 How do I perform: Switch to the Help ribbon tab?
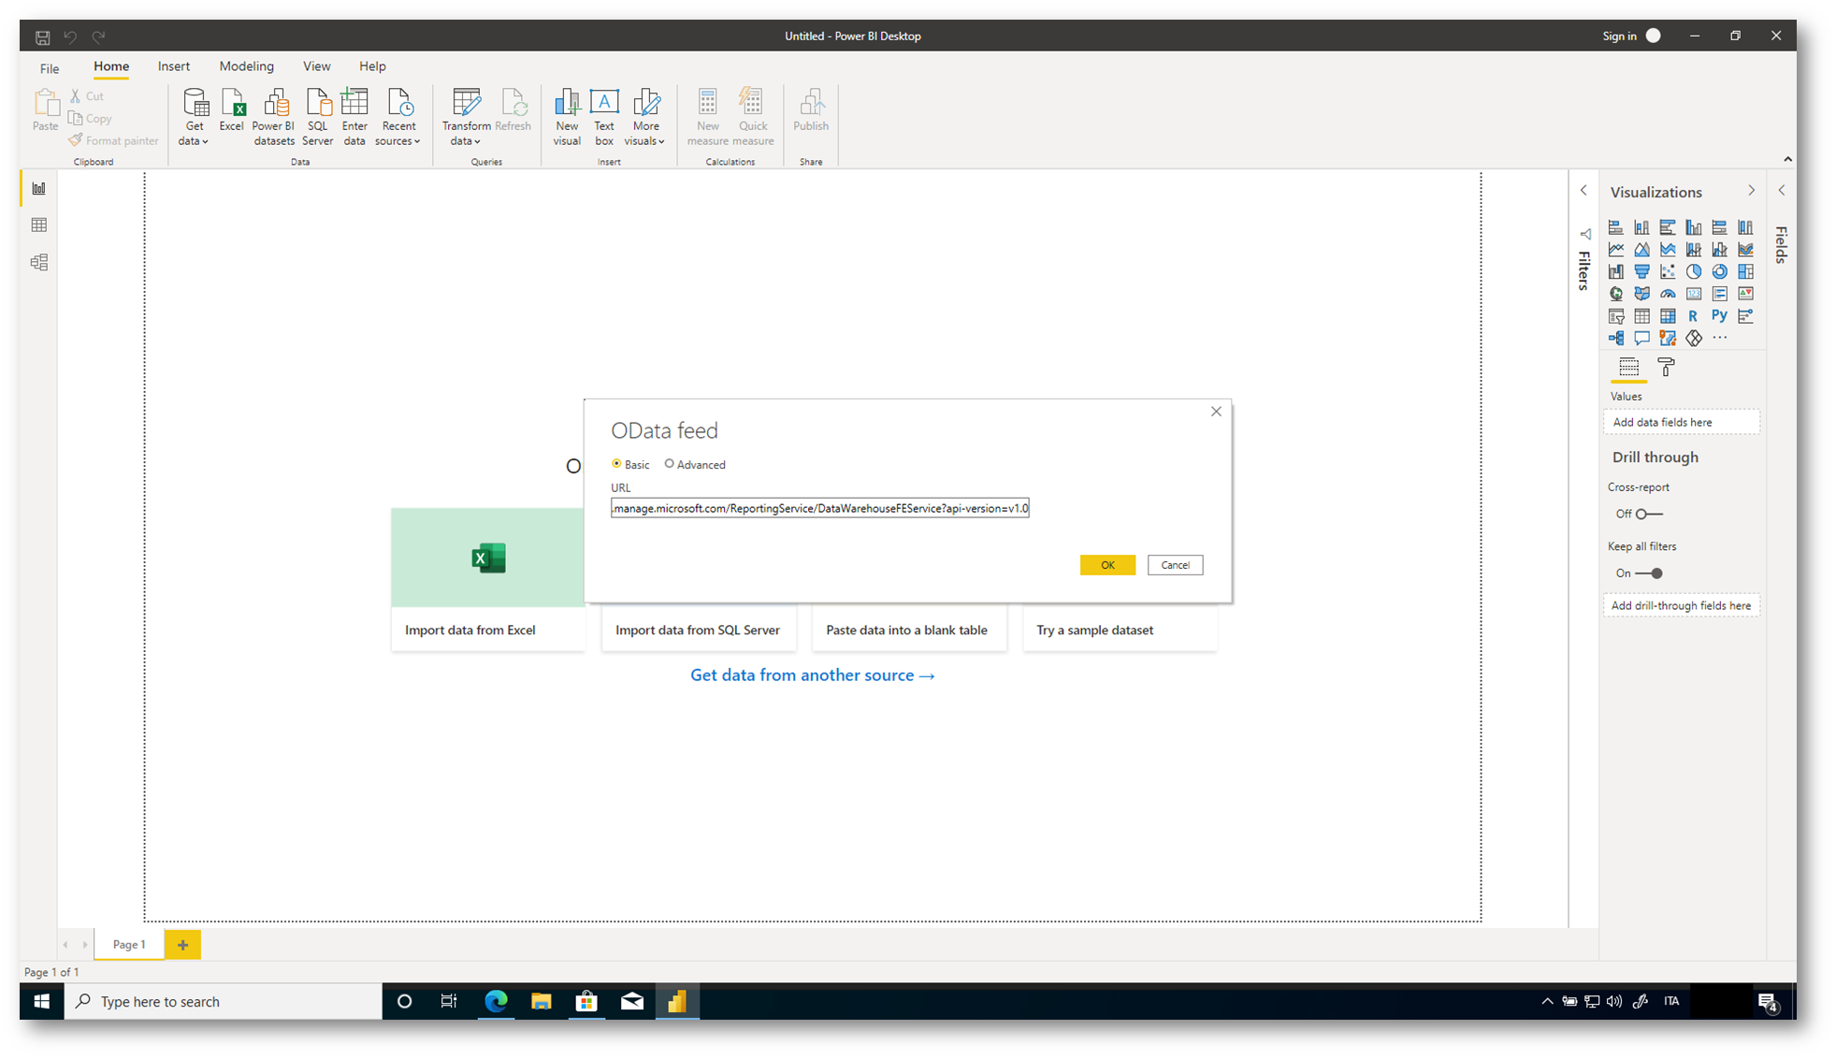372,66
